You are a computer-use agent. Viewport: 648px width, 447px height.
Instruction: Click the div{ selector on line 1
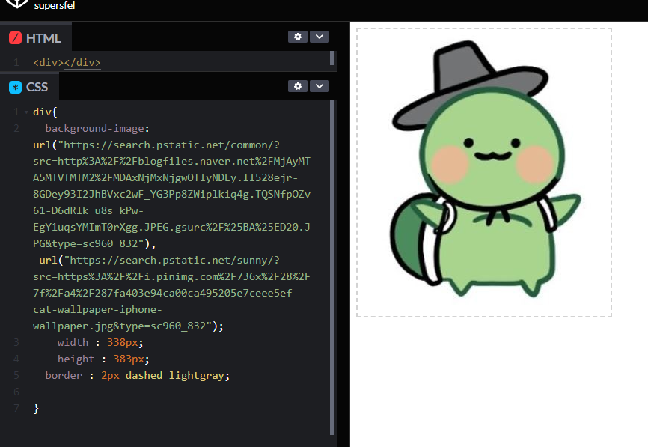click(x=45, y=112)
